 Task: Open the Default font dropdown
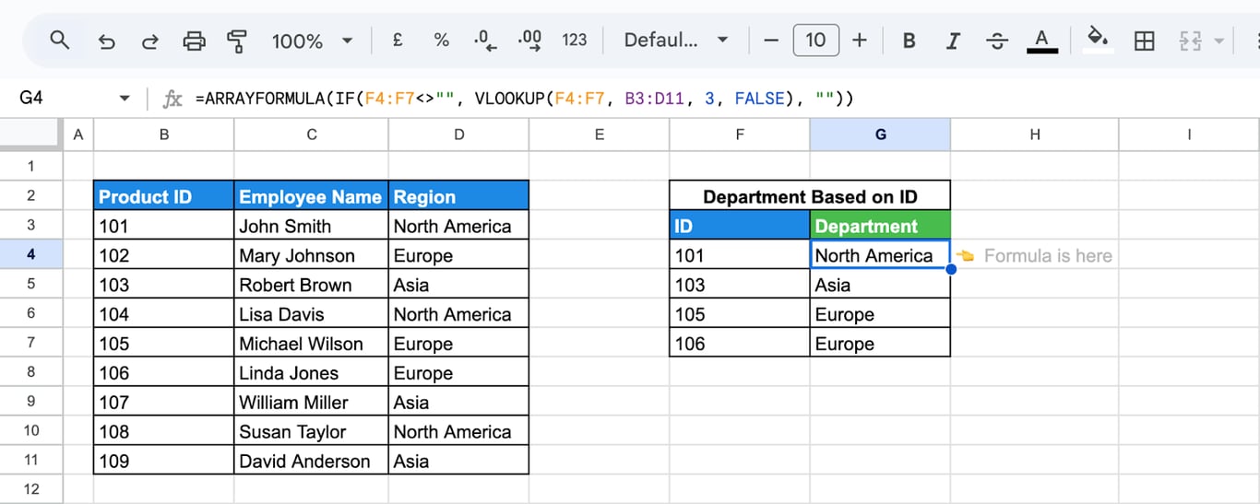(x=676, y=41)
